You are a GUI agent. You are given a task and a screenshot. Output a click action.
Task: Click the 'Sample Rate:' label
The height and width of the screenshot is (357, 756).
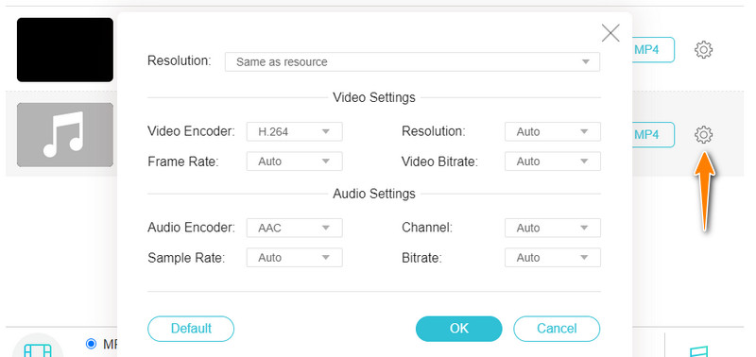coord(186,258)
